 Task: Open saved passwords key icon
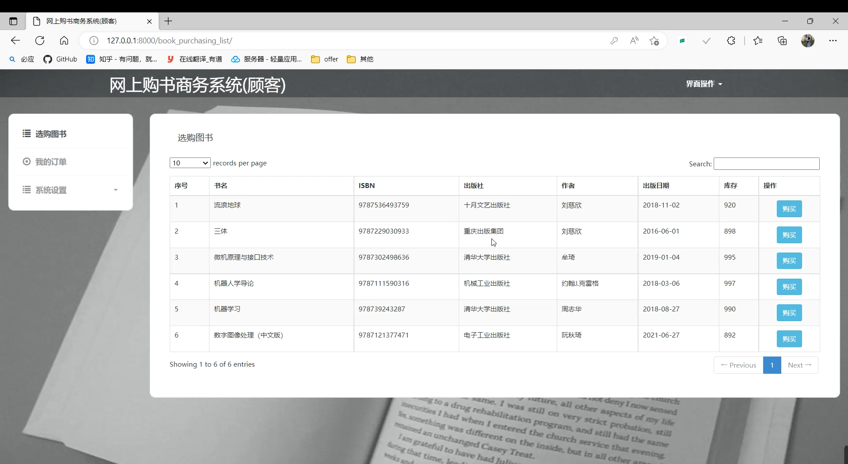(x=614, y=41)
